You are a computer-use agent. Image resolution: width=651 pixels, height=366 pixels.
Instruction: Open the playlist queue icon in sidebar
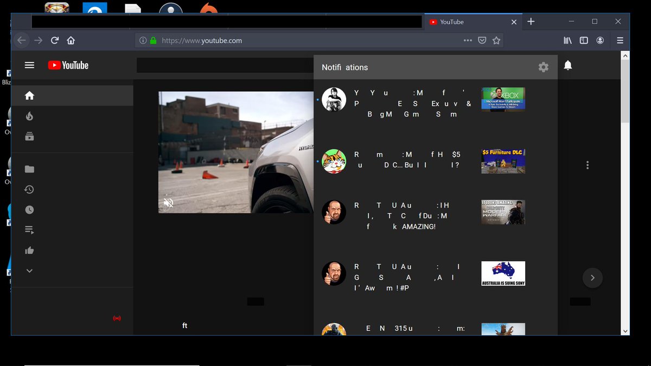[29, 230]
